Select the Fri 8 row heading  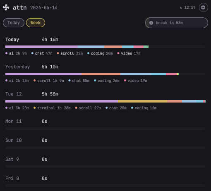(12, 179)
